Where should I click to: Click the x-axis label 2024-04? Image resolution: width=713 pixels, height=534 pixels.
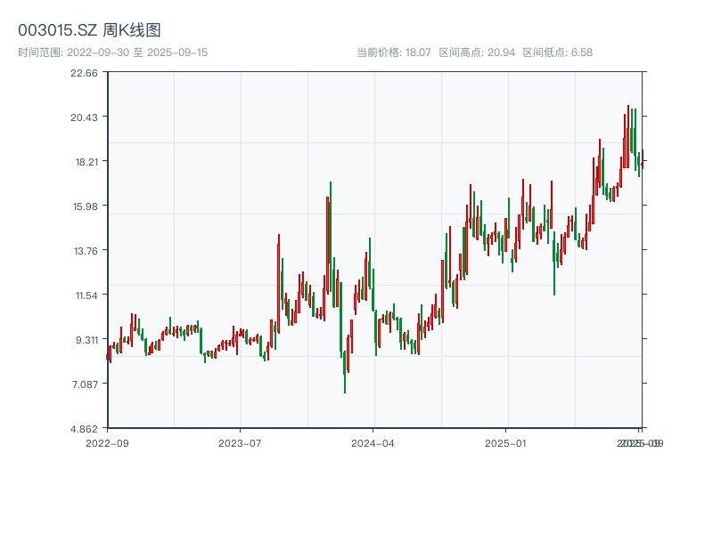click(373, 443)
